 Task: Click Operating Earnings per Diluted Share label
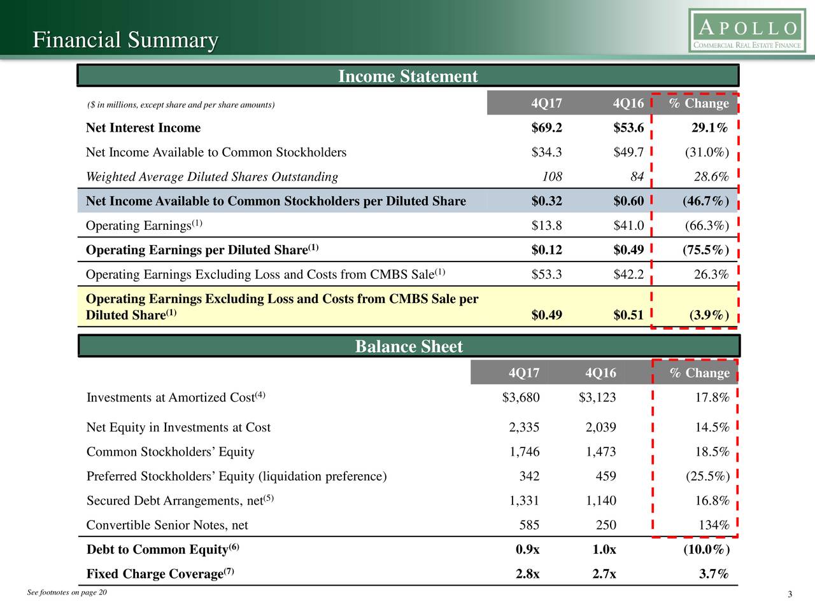[202, 249]
